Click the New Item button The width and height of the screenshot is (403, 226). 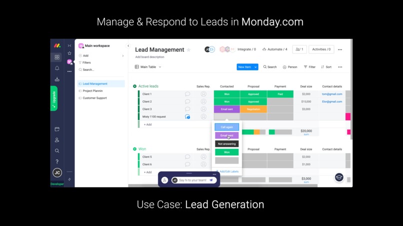(x=244, y=67)
